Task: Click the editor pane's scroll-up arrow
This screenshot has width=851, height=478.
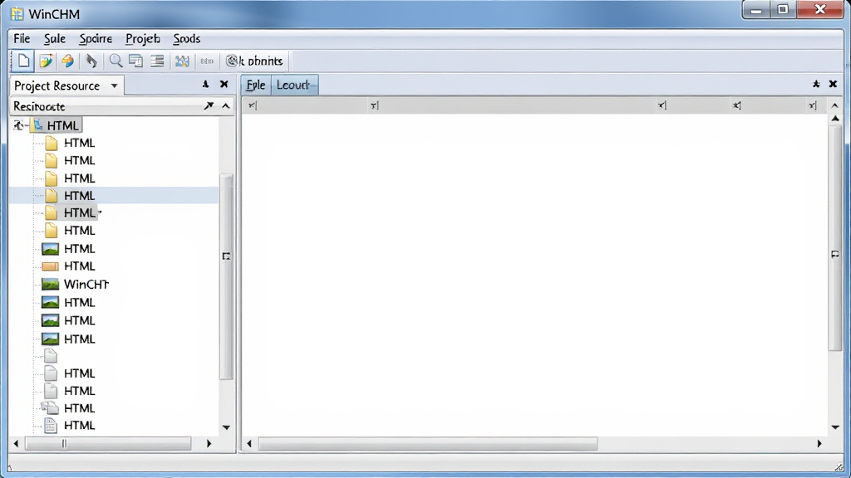Action: pos(836,118)
